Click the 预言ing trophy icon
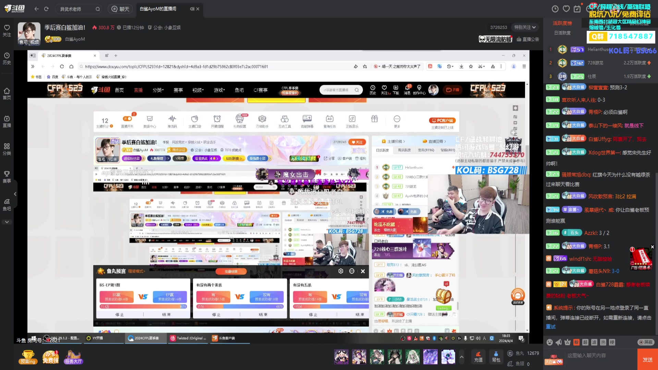Viewport: 658px width, 370px height. pos(28,357)
